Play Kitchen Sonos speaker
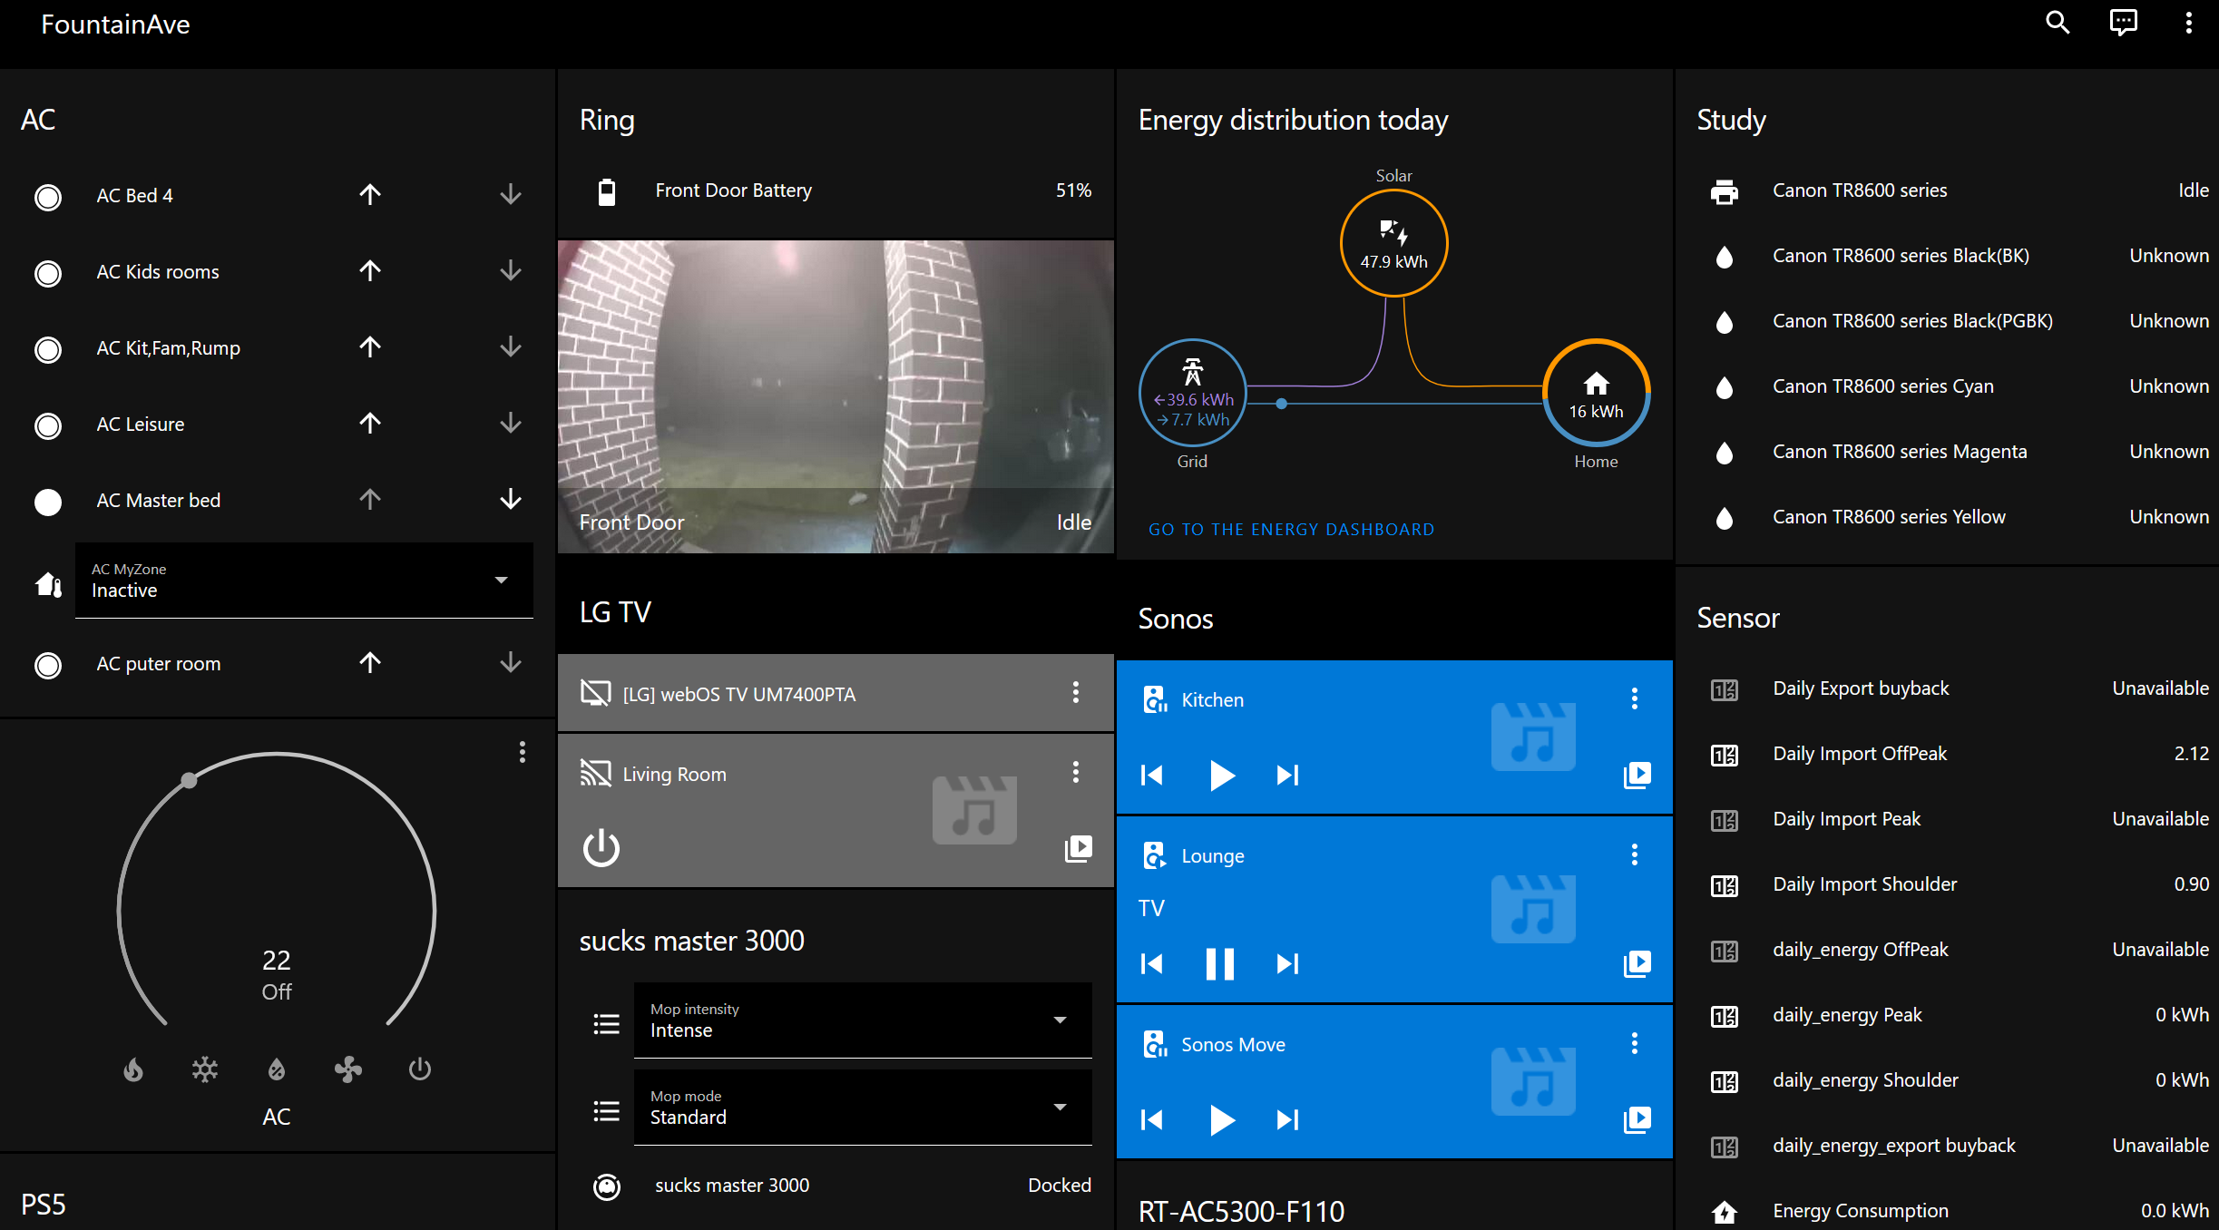The height and width of the screenshot is (1230, 2219). (x=1221, y=776)
